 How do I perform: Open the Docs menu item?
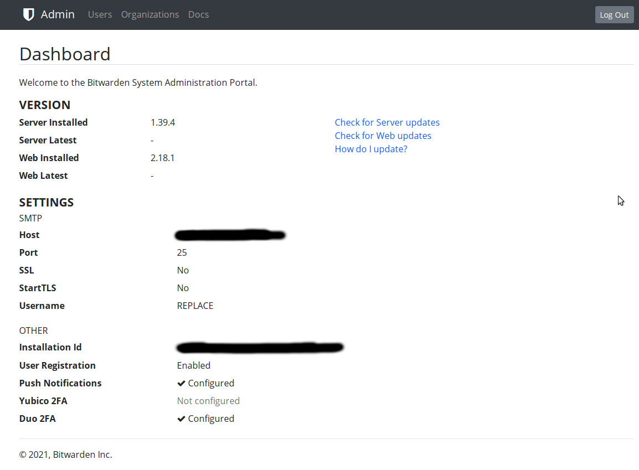[198, 14]
